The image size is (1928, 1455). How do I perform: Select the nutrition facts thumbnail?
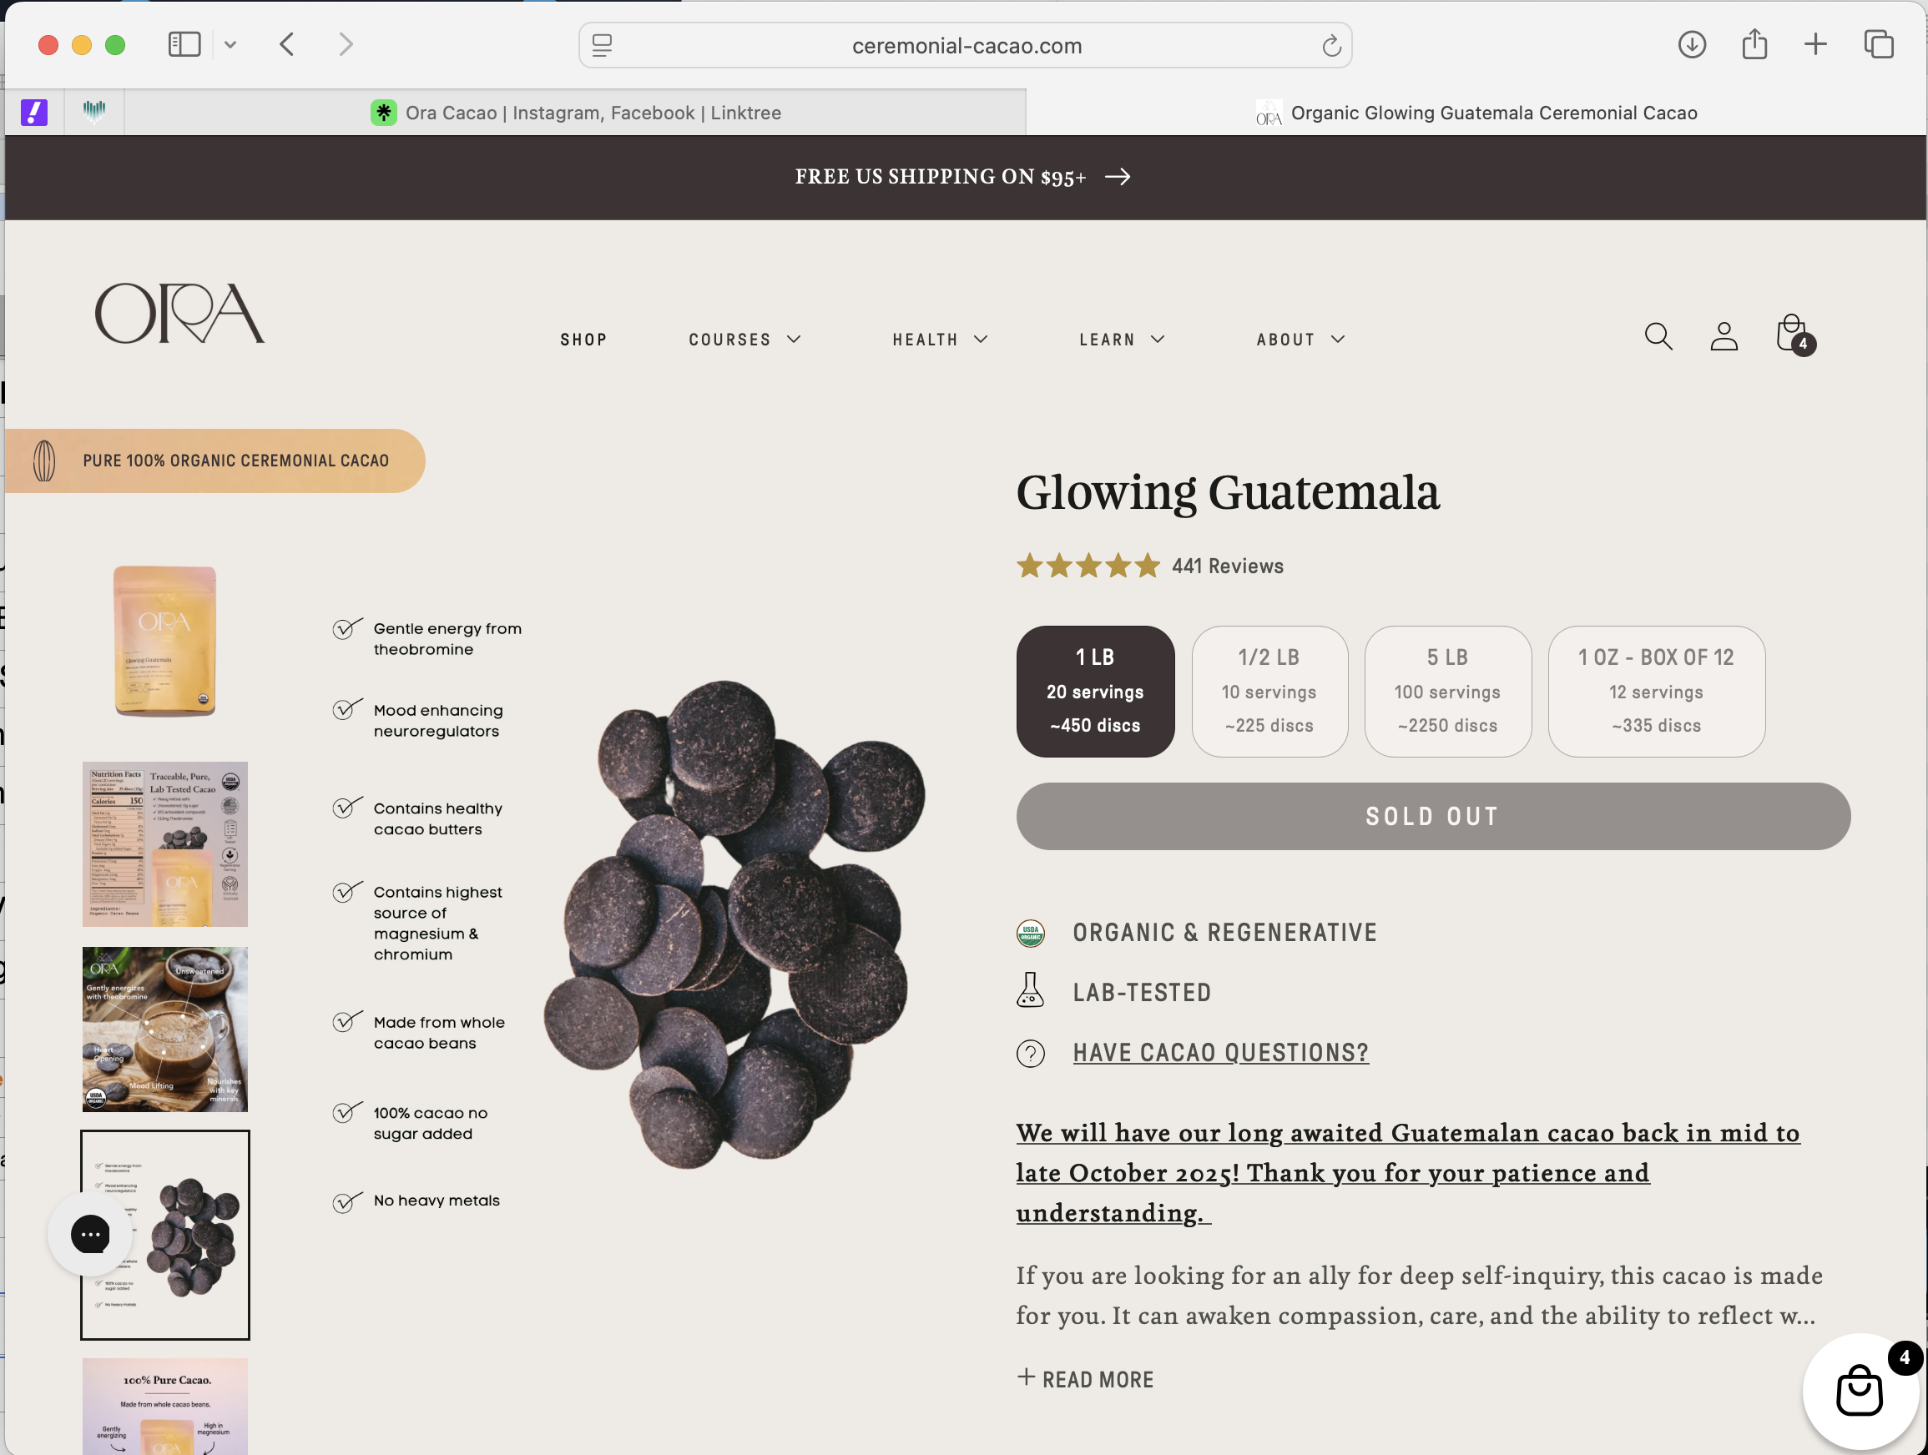tap(164, 843)
